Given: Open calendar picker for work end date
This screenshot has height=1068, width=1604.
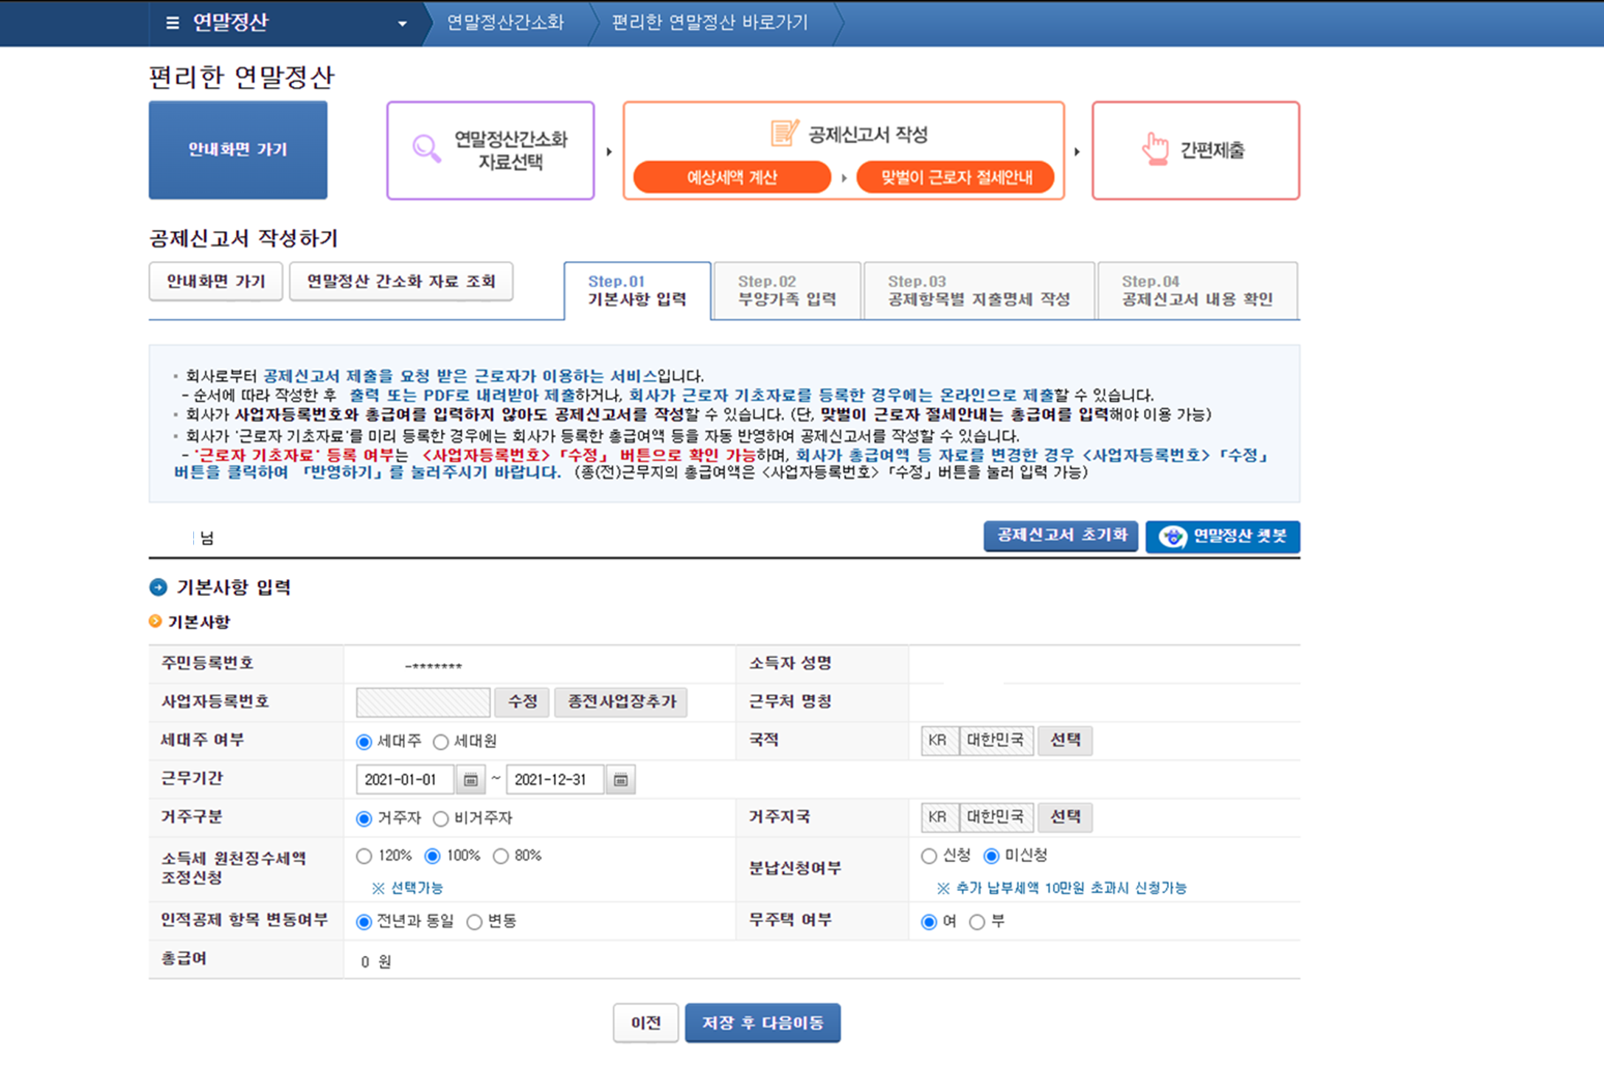Looking at the screenshot, I should click(621, 780).
